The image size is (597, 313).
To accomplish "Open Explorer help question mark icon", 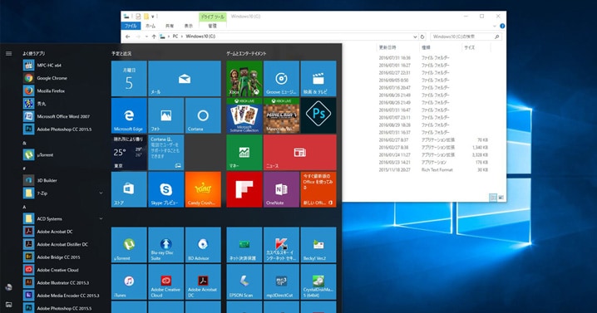I will pyautogui.click(x=502, y=27).
